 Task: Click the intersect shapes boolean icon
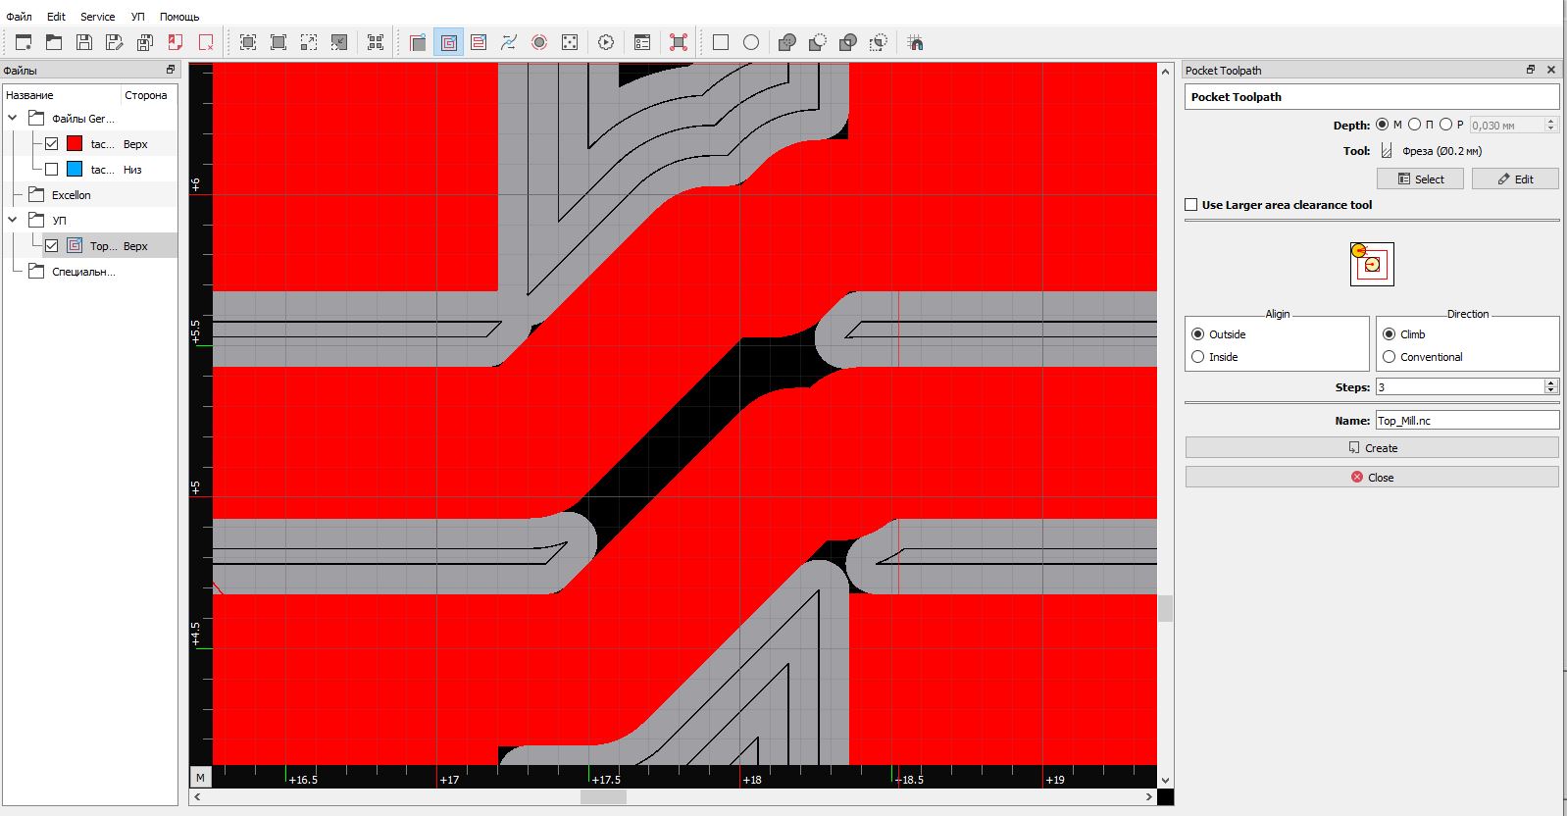[x=848, y=42]
